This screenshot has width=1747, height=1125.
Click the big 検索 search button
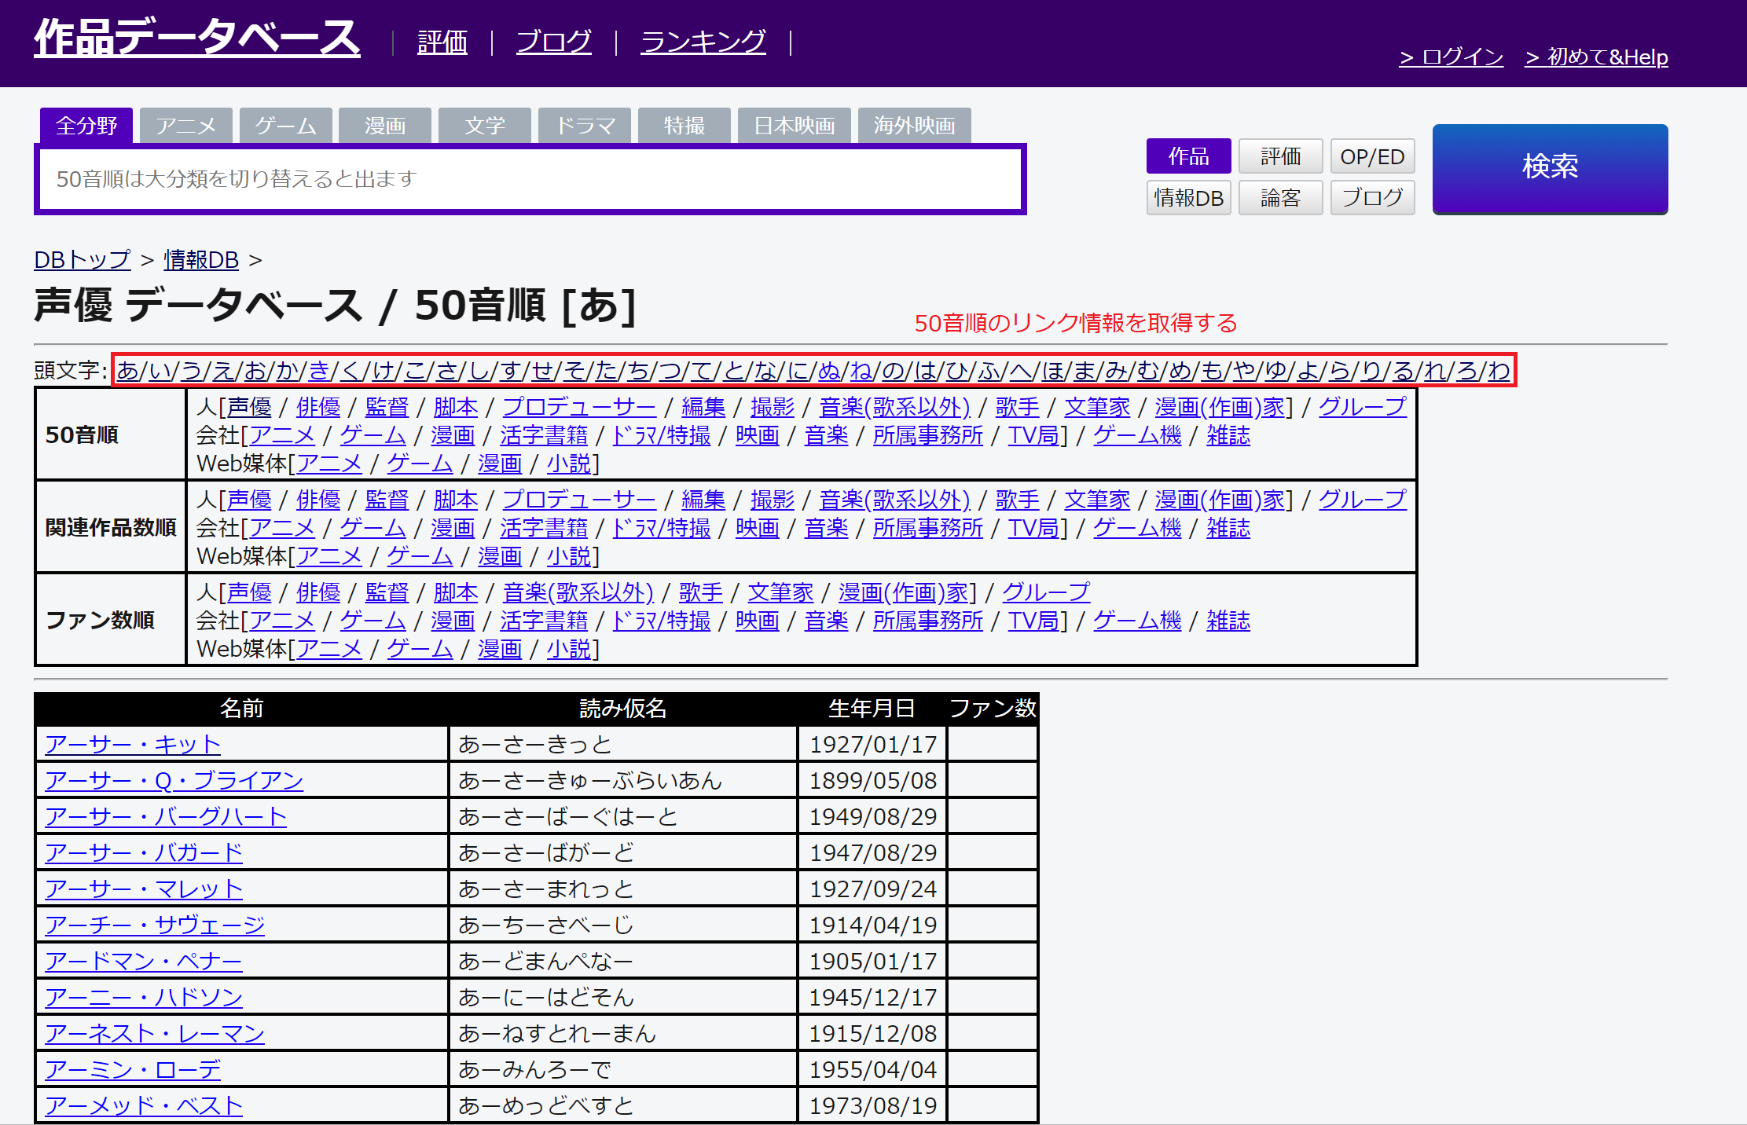click(1551, 168)
